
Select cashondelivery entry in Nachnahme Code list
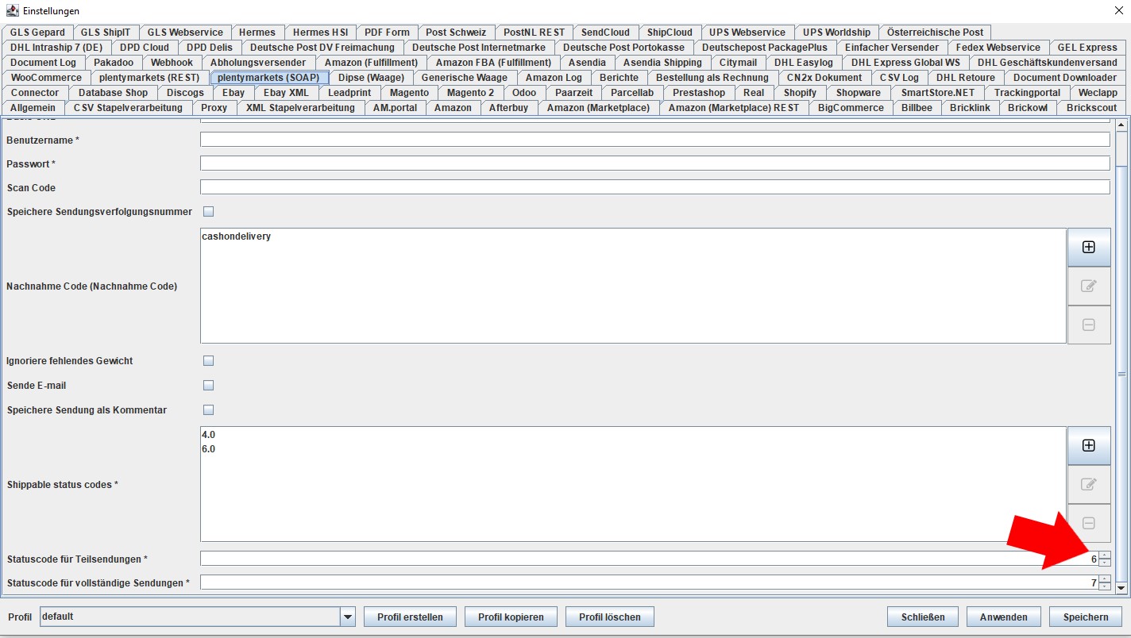633,236
